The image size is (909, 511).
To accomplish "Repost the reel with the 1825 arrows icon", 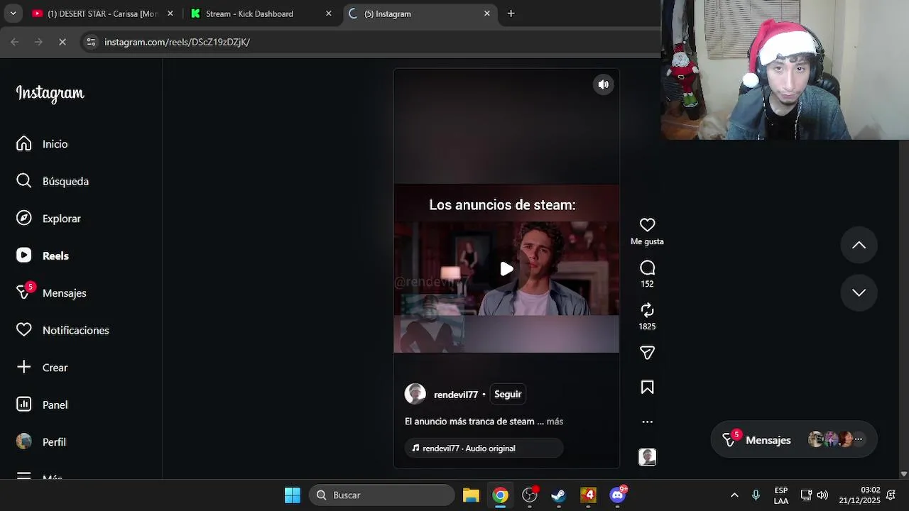I will (647, 310).
